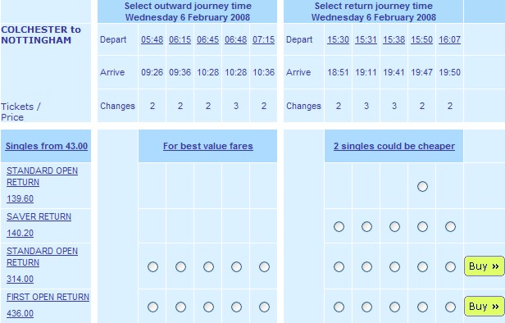Select Saver Return radio for 15:30 return
The height and width of the screenshot is (323, 505).
339,227
